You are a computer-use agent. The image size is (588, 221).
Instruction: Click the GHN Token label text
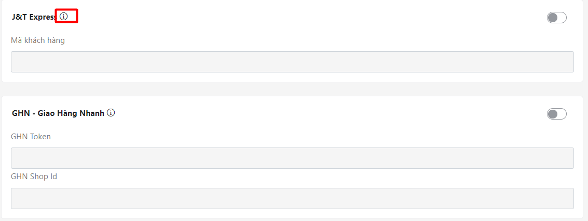click(x=31, y=137)
